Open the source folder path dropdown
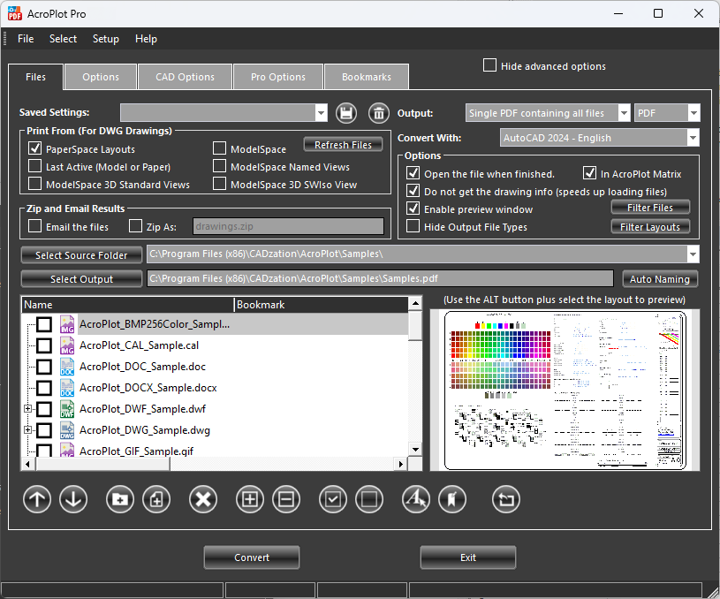This screenshot has height=599, width=720. point(693,254)
